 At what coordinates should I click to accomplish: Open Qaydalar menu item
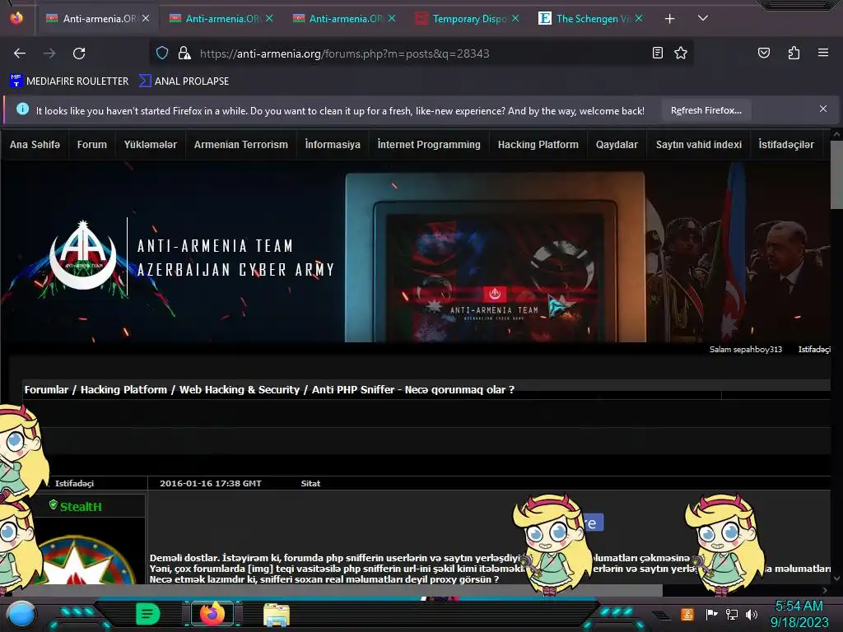(x=617, y=145)
